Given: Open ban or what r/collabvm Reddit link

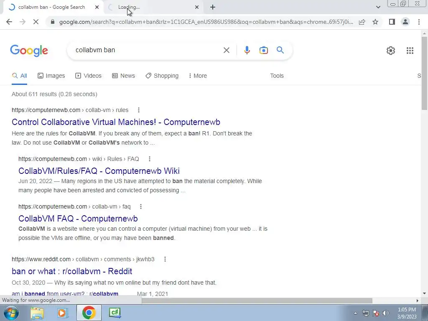Looking at the screenshot, I should coord(72,271).
